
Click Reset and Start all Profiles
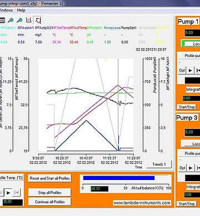pyautogui.click(x=49, y=178)
